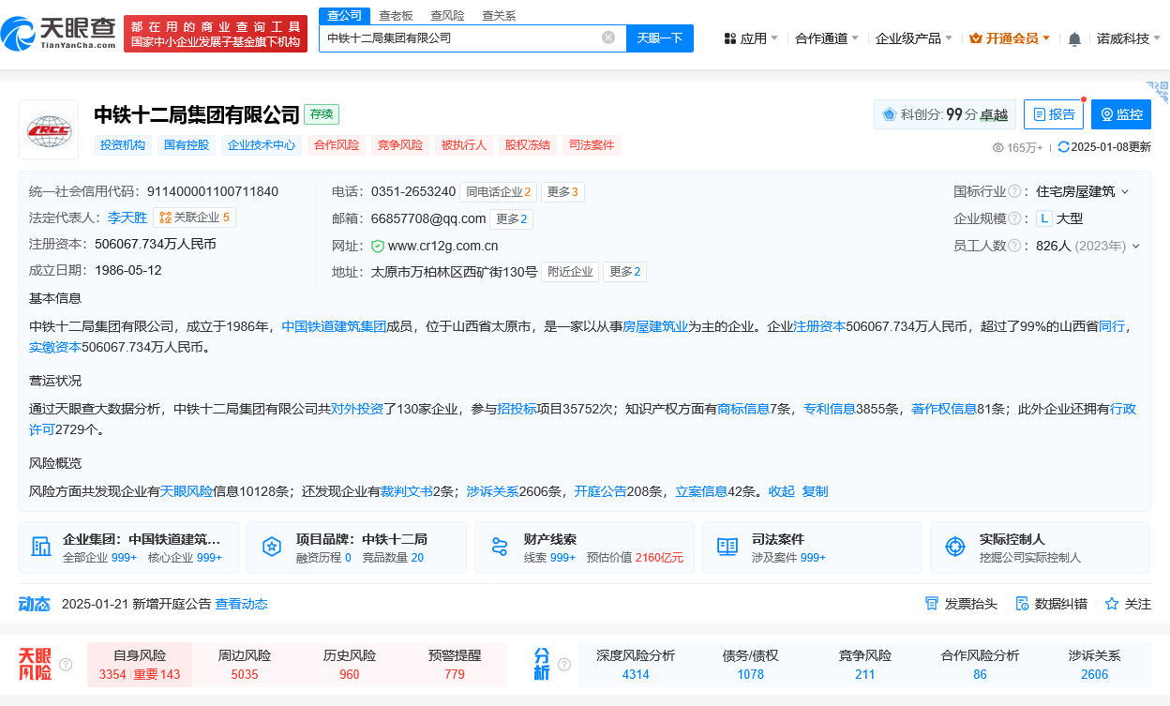Open the 周边风险 tab
The width and height of the screenshot is (1170, 706).
point(245,665)
